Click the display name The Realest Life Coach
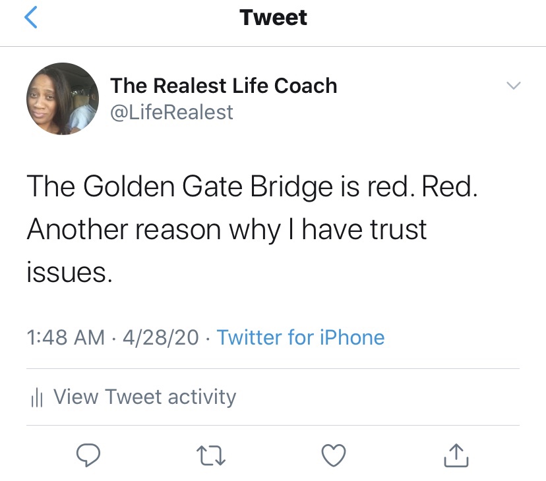Screen dimensions: 546x481 [x=224, y=86]
